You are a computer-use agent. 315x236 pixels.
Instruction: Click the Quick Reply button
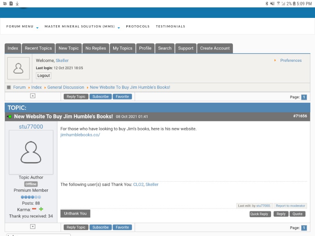pos(260,214)
